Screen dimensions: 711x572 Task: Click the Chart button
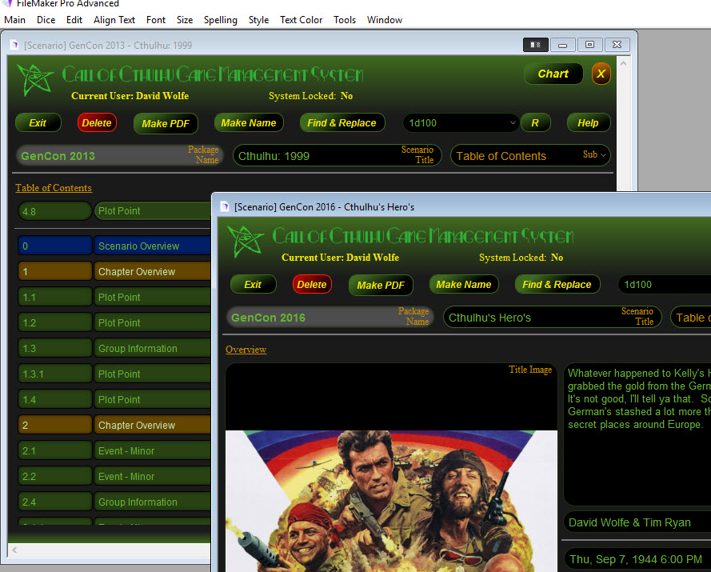click(553, 74)
